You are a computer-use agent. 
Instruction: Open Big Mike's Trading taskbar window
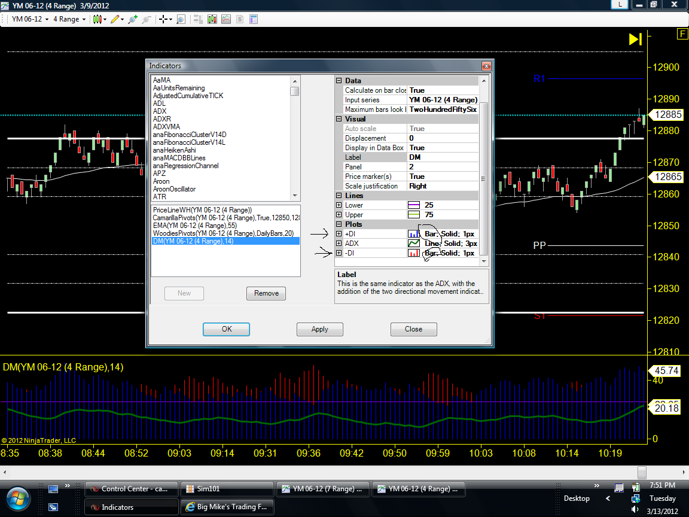pos(227,507)
